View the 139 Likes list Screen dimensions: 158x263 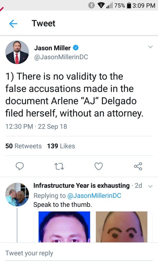click(x=61, y=146)
